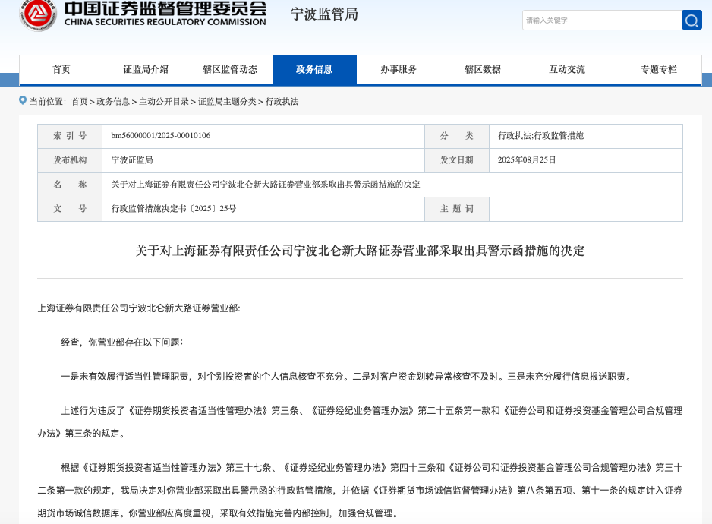Open the 证监局介绍 navigation tab
This screenshot has height=524, width=712.
click(x=146, y=70)
